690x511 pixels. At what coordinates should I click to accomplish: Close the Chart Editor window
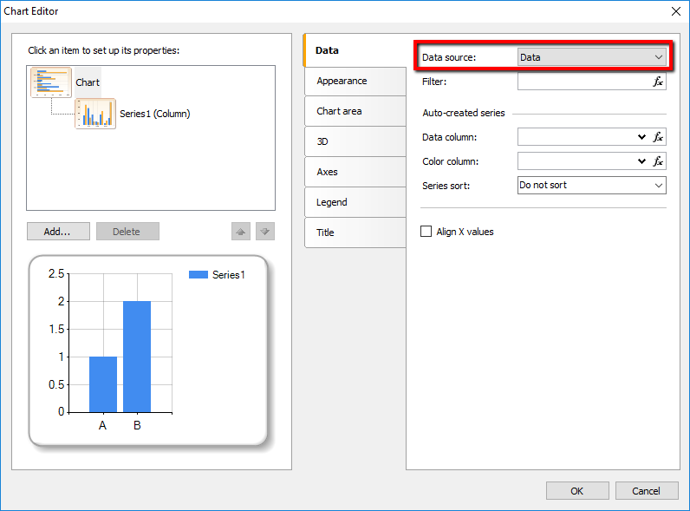tap(675, 11)
